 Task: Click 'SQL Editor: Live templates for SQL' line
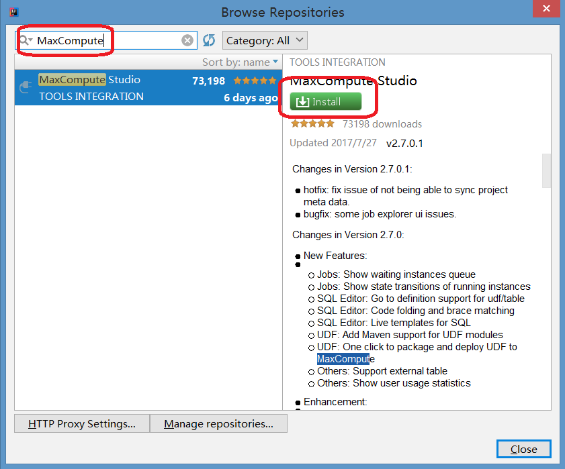click(394, 323)
